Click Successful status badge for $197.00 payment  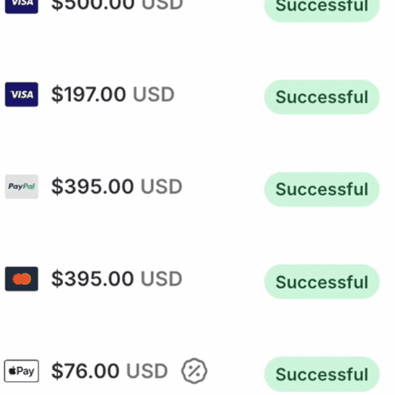(321, 97)
